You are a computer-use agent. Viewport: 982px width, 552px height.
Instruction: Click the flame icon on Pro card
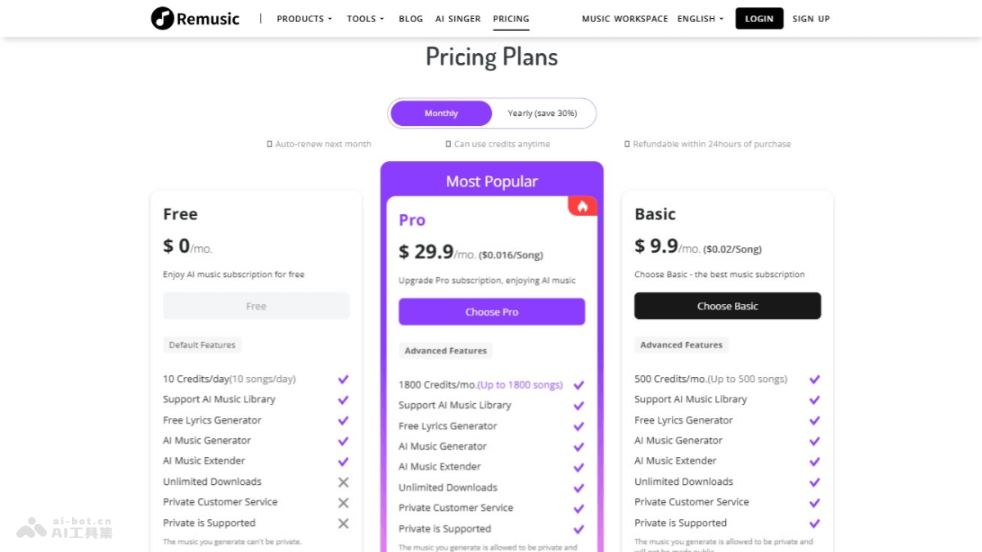click(x=583, y=206)
